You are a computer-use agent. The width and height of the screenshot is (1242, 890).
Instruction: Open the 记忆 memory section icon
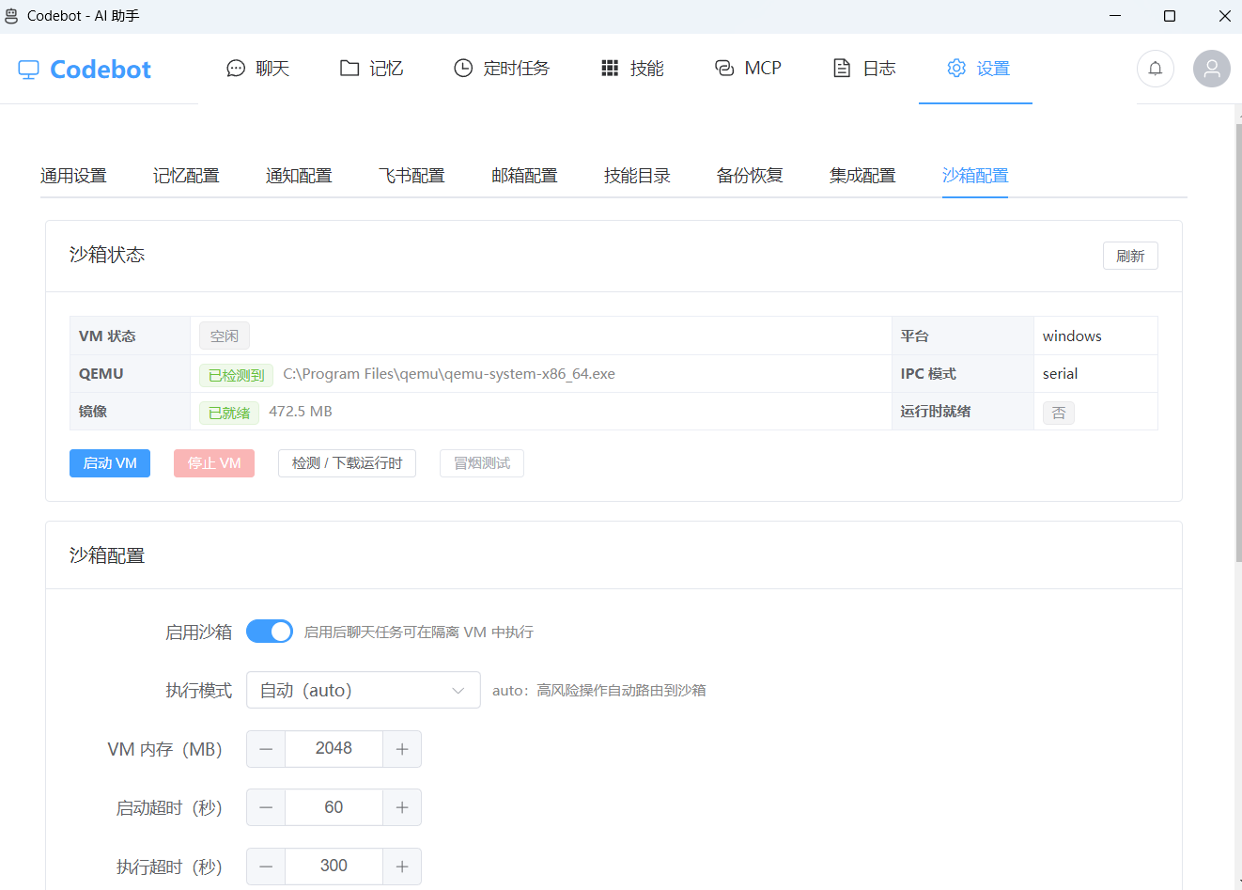pyautogui.click(x=349, y=68)
